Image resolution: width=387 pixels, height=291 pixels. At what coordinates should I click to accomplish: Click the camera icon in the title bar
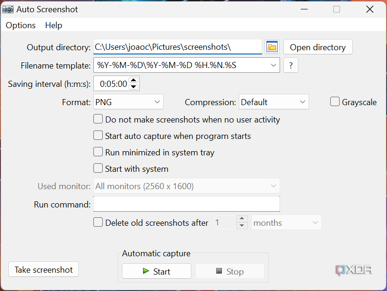[8, 9]
